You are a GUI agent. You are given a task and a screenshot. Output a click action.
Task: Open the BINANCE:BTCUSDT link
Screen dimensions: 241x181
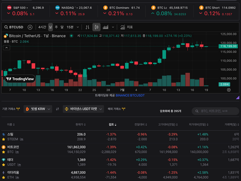coord(130,95)
